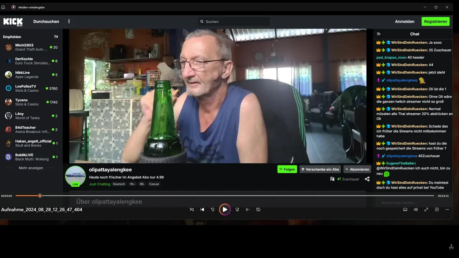Screen dimensions: 459x258
Task: Click the BublikLIVE avatar icon
Action: pos(8,157)
